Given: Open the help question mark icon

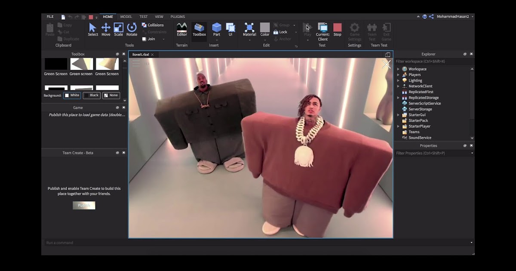Looking at the screenshot, I should pyautogui.click(x=425, y=17).
